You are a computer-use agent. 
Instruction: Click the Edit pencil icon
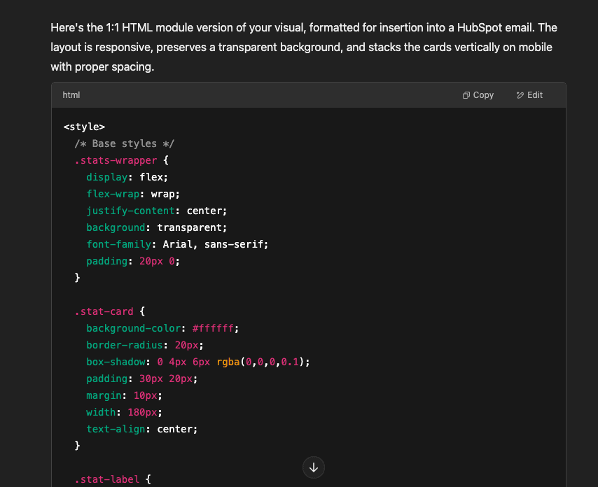click(519, 94)
